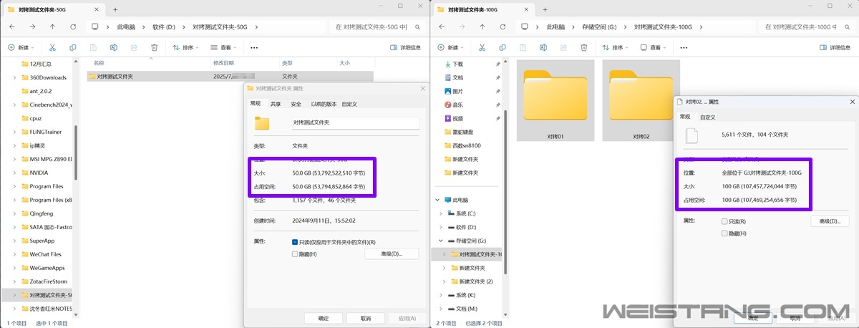
Task: Toggle the 隐藏(H) checkbox in the 对拷测试文件夹 properties dialog
Action: [295, 254]
